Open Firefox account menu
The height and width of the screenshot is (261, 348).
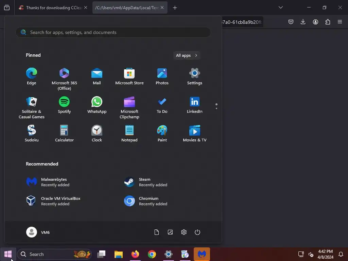(x=315, y=22)
